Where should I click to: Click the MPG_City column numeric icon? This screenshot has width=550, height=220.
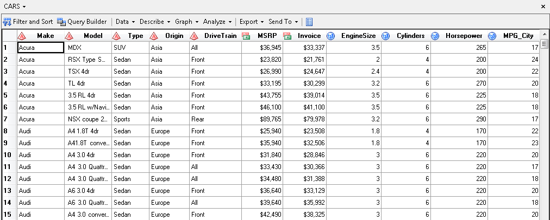(x=492, y=36)
